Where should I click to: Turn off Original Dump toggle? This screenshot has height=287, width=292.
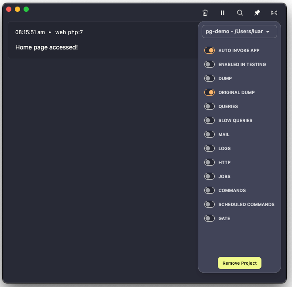pos(210,92)
